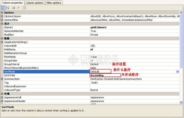This screenshot has height=118, width=184.
Task: Switch to Categorized view in the property grid
Action: click(3, 8)
